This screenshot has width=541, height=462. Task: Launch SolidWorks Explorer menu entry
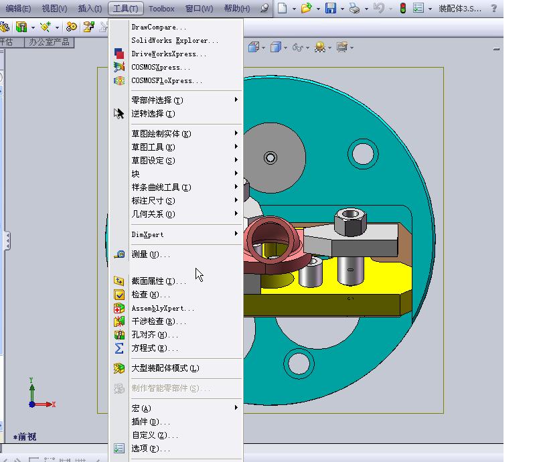click(175, 40)
